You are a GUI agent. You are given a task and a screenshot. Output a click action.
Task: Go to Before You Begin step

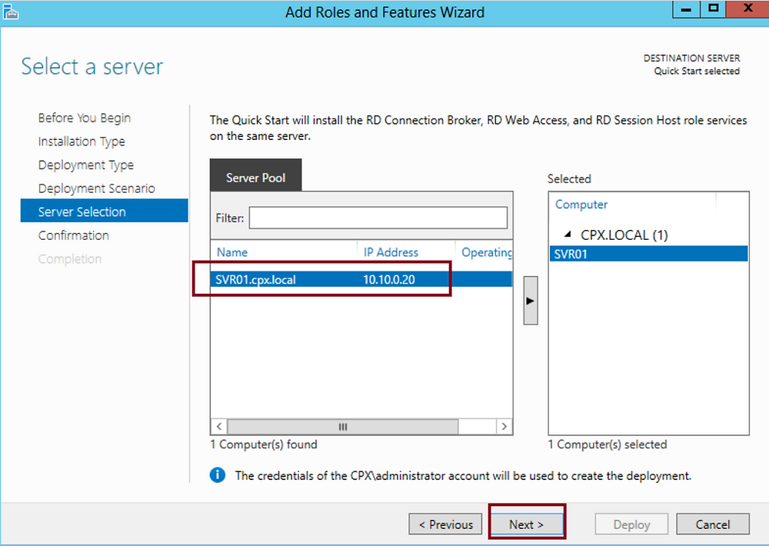tap(85, 118)
